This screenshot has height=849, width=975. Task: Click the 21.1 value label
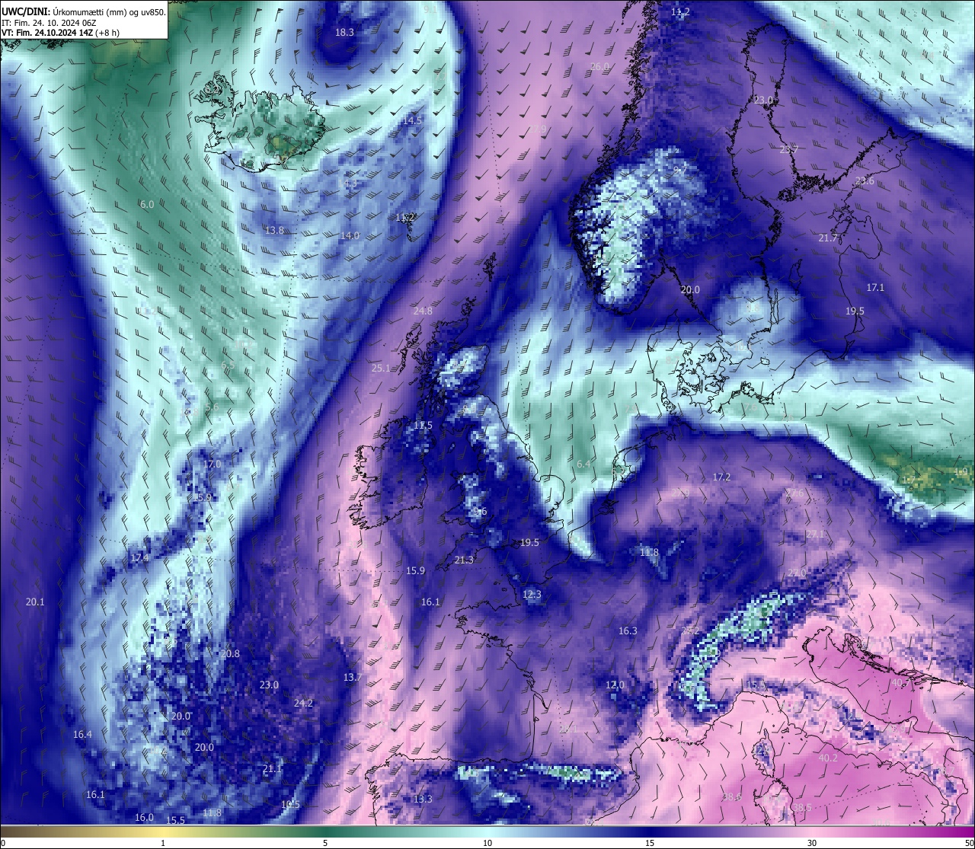click(272, 768)
